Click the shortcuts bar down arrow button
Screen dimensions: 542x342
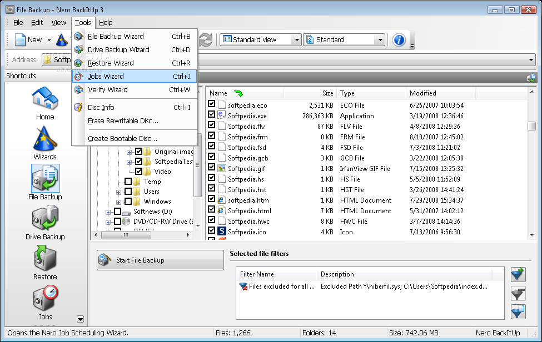coord(80,319)
